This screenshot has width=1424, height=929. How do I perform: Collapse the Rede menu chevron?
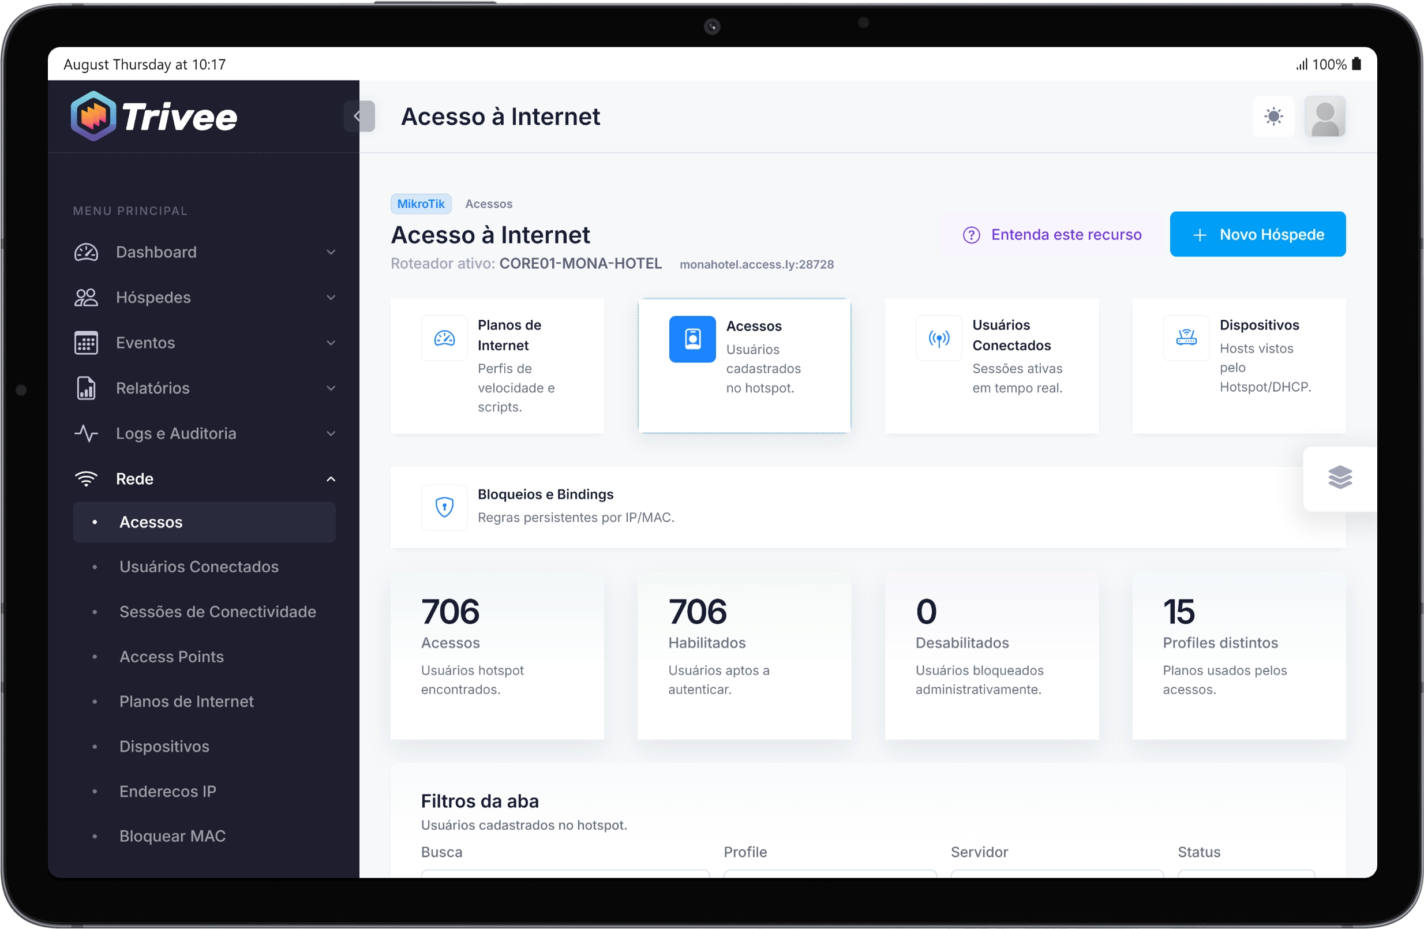coord(331,479)
